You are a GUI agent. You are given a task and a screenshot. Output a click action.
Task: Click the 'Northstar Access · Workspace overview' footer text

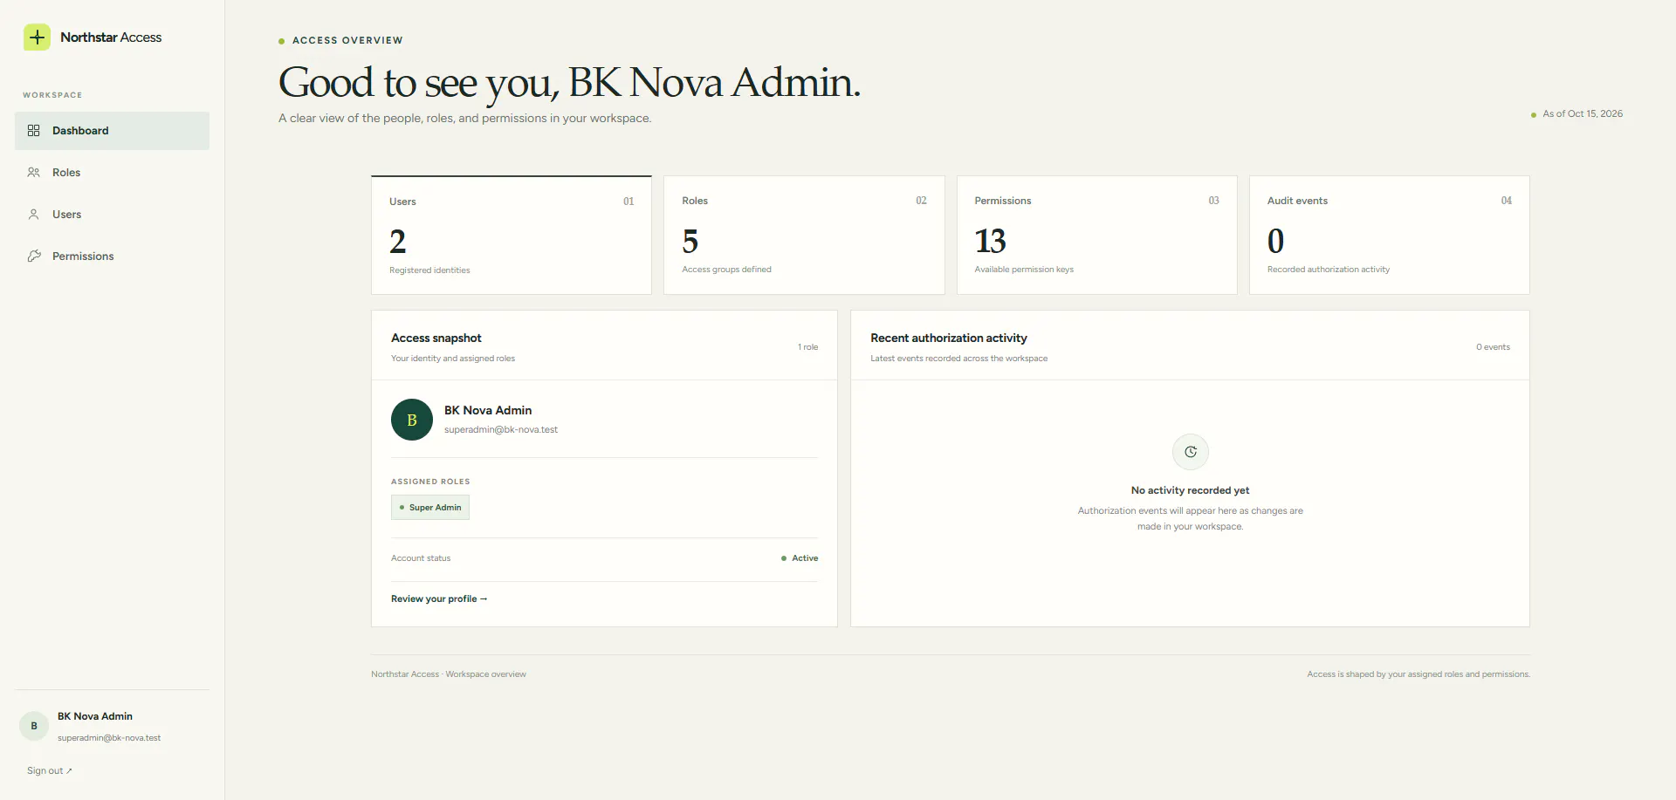click(449, 674)
